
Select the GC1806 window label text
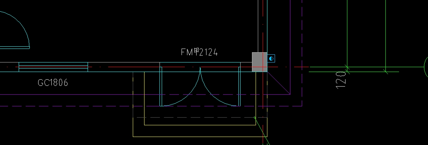[x=53, y=83]
